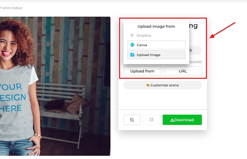This screenshot has width=247, height=159.
Task: Click the image size text ending in x2000
Action: click(x=196, y=62)
